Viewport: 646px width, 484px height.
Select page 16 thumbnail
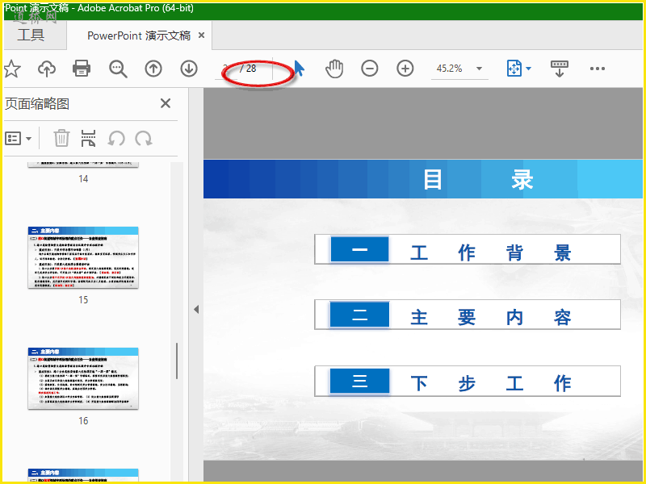83,378
